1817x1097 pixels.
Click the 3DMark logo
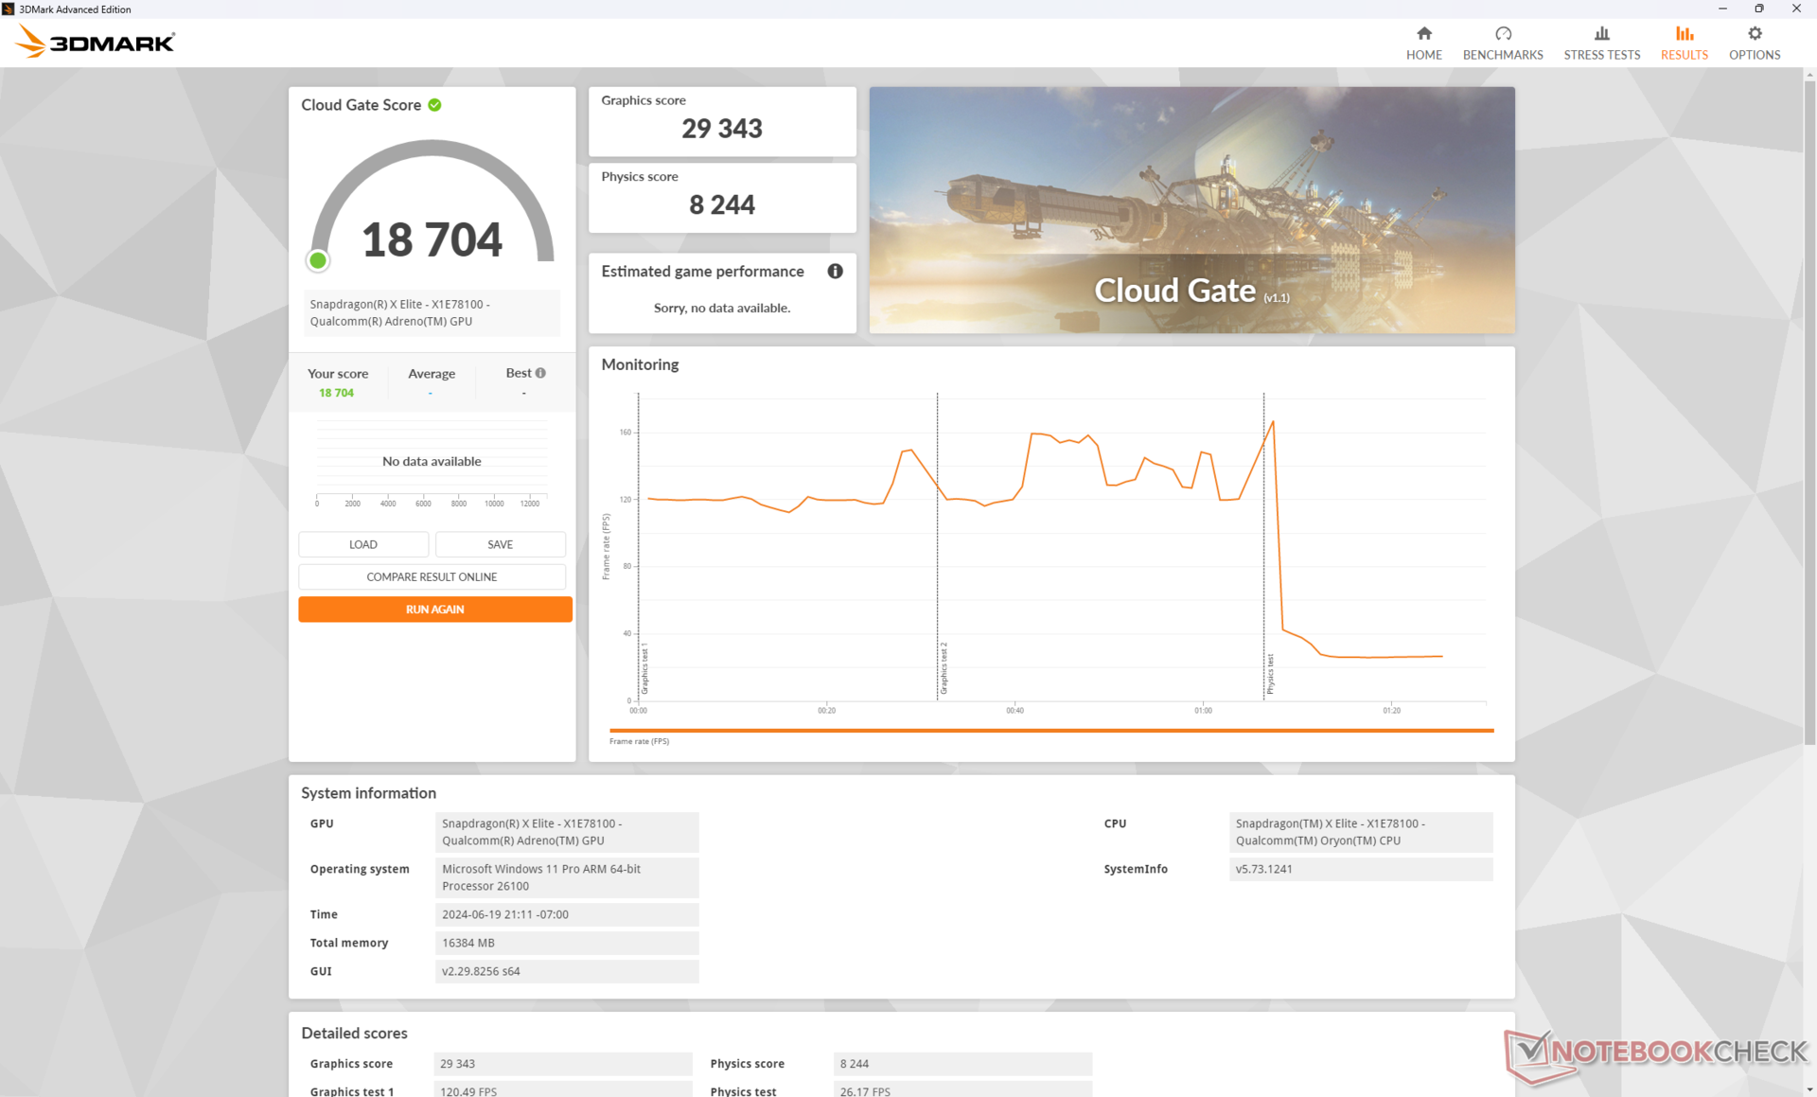97,43
